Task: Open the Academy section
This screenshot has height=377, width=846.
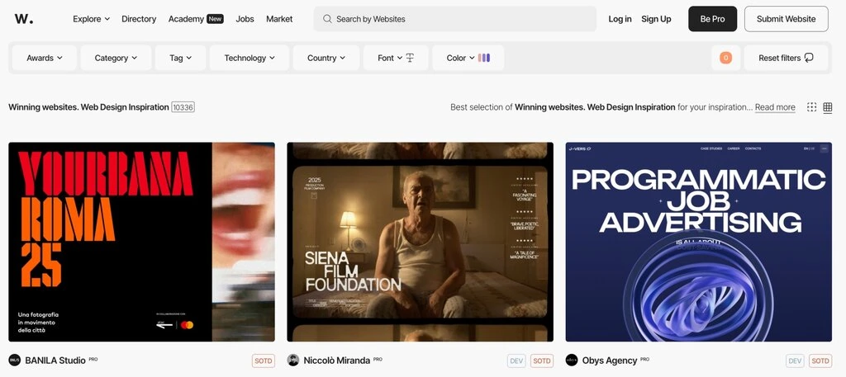Action: [186, 19]
